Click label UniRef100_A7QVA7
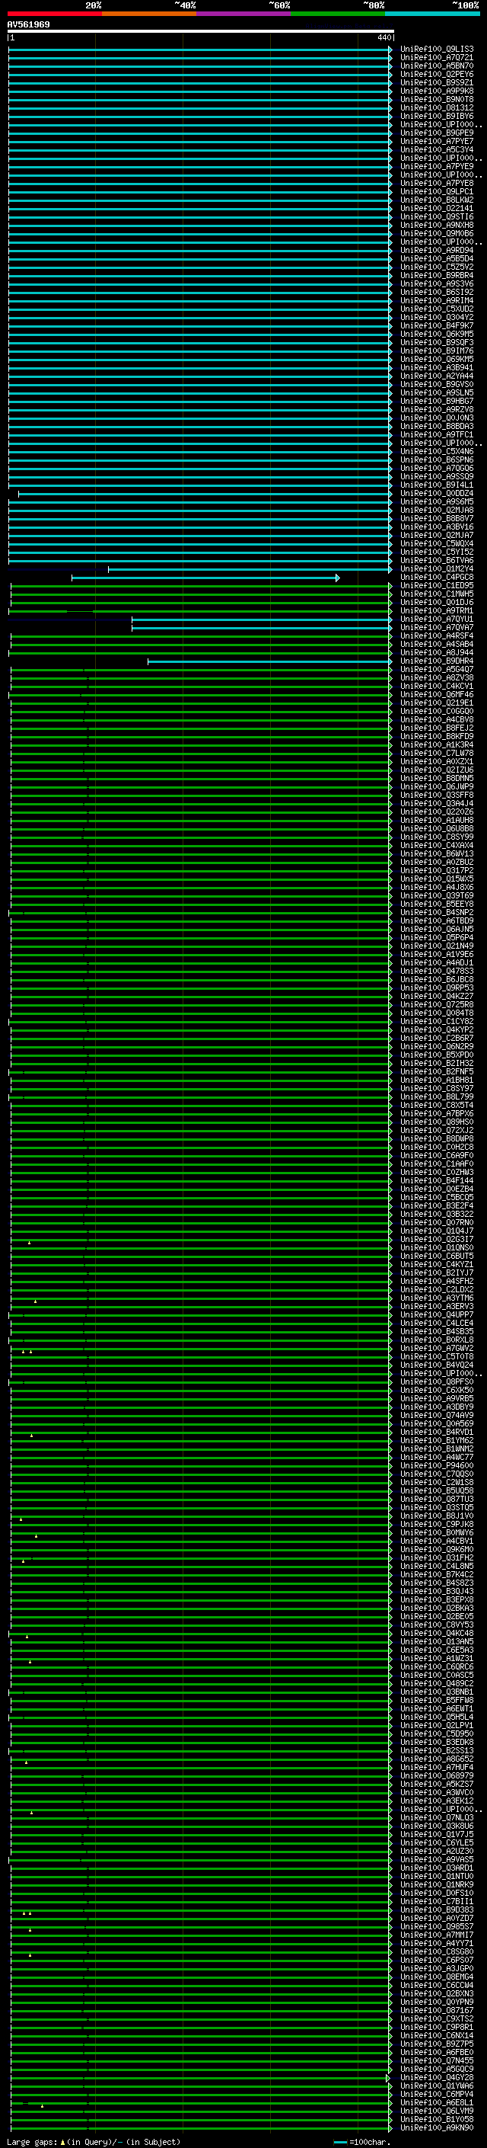This screenshot has width=487, height=2148. tap(437, 628)
